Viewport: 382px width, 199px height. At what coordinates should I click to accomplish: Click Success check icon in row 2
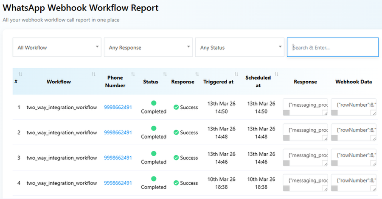click(176, 133)
